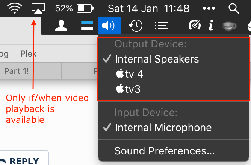This screenshot has width=251, height=165.
Task: Click the coffee cup menu icon
Action: 229,26
